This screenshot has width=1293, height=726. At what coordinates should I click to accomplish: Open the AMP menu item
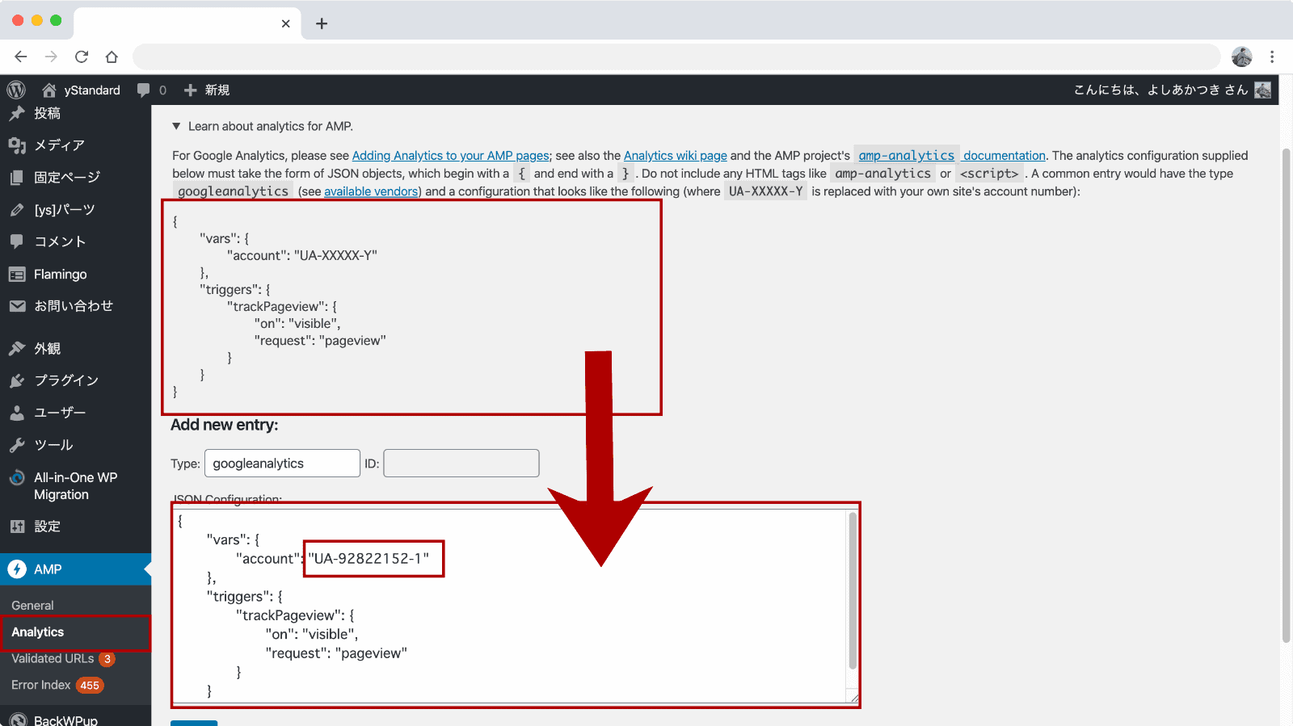(75, 569)
